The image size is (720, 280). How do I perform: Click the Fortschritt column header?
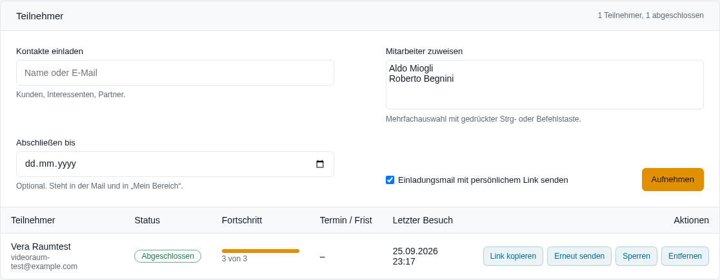[x=241, y=220]
